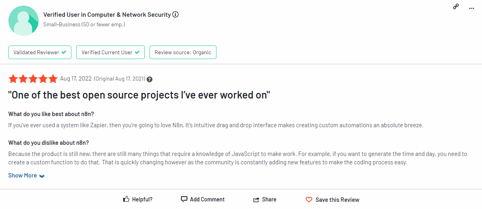
Task: Open the three-dot more options menu
Action: (472, 7)
